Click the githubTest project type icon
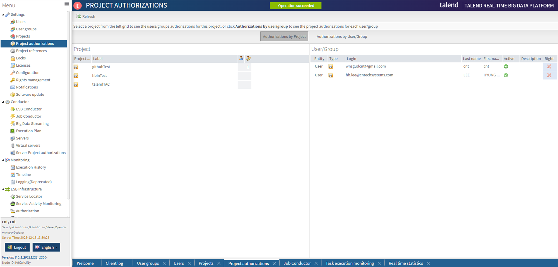The image size is (558, 267). pyautogui.click(x=76, y=67)
